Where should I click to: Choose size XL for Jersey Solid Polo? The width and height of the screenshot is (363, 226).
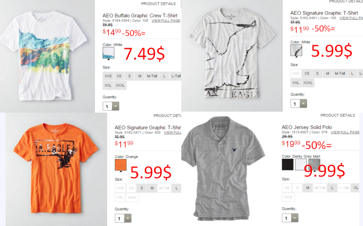tap(356, 188)
